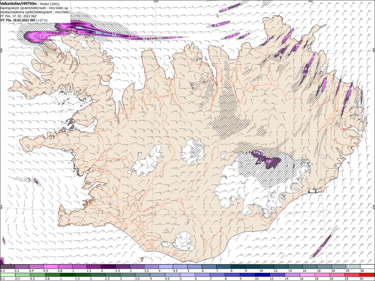Click the 4.9 snowfall value on the map

79,28
